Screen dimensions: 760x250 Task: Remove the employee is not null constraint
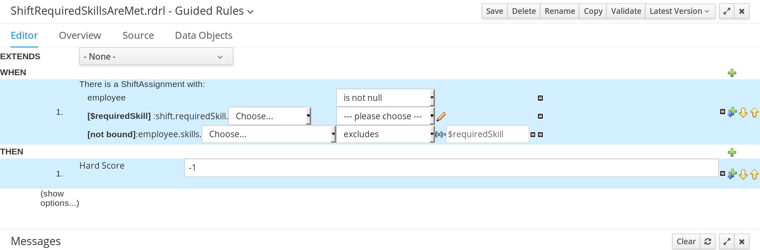(540, 98)
